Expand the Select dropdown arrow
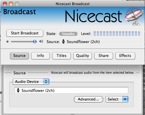 [x=125, y=99]
